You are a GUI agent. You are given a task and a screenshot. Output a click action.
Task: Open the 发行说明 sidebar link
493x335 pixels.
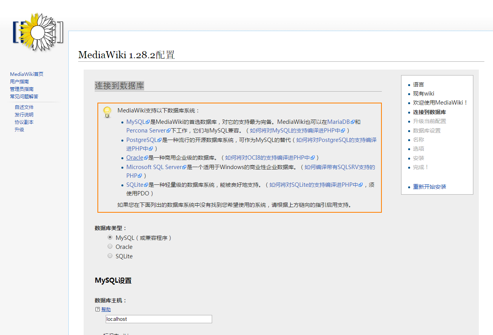pos(24,114)
